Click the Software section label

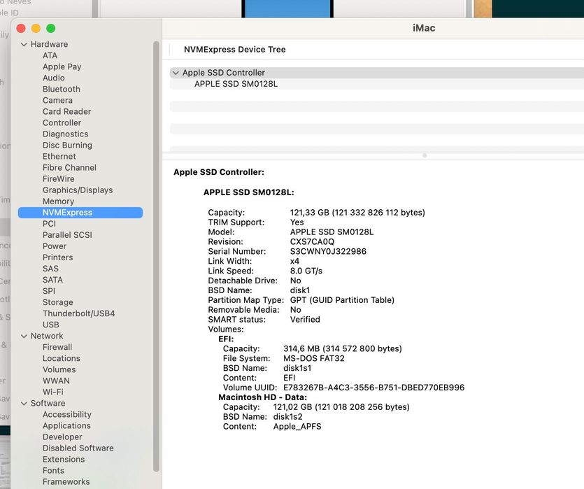48,404
